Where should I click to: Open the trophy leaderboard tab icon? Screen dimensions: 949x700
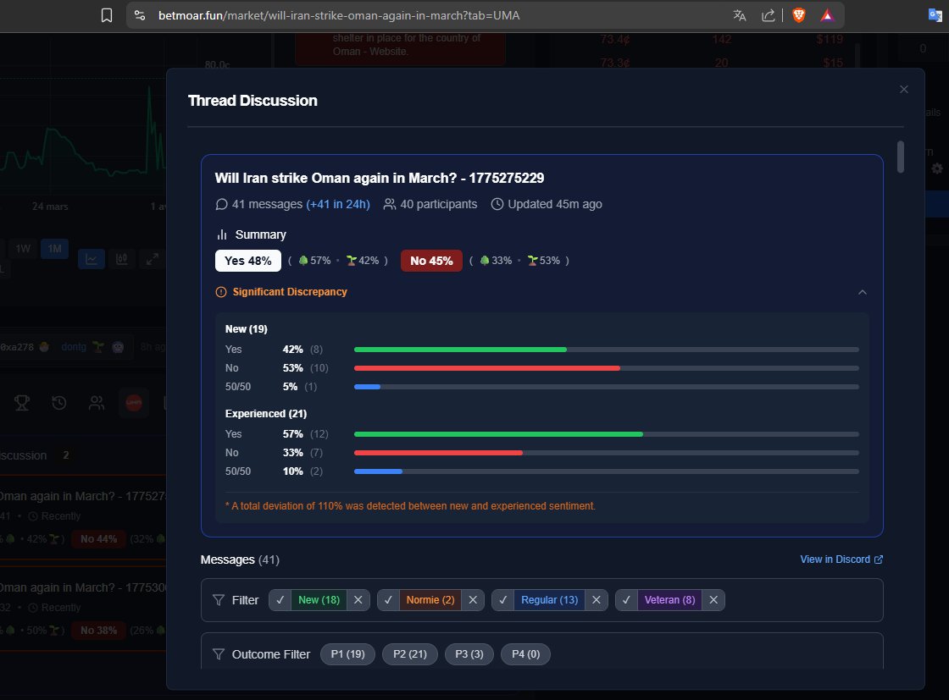pyautogui.click(x=22, y=403)
